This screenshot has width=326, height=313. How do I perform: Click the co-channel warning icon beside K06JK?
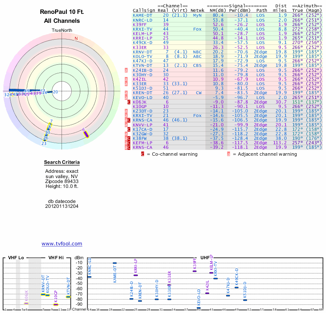pos(129,102)
